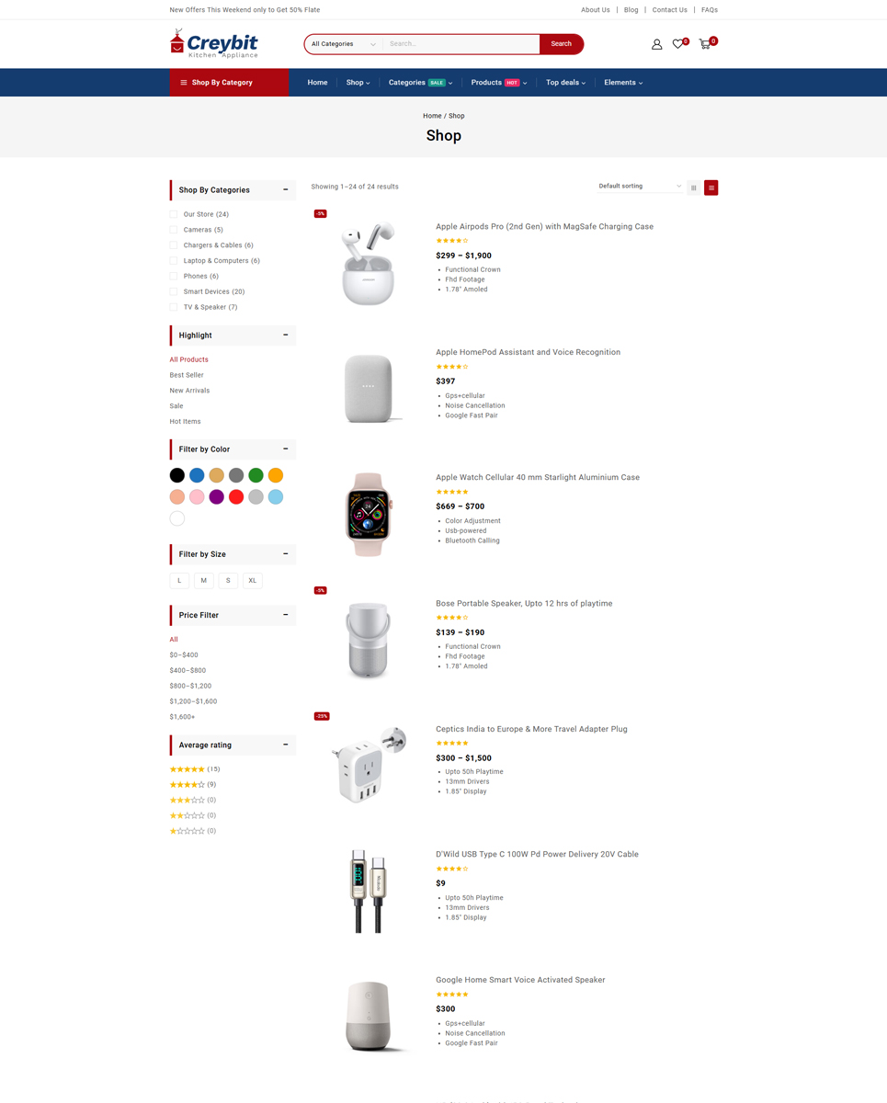Click the Creybit logo
The width and height of the screenshot is (887, 1103).
[x=214, y=44]
